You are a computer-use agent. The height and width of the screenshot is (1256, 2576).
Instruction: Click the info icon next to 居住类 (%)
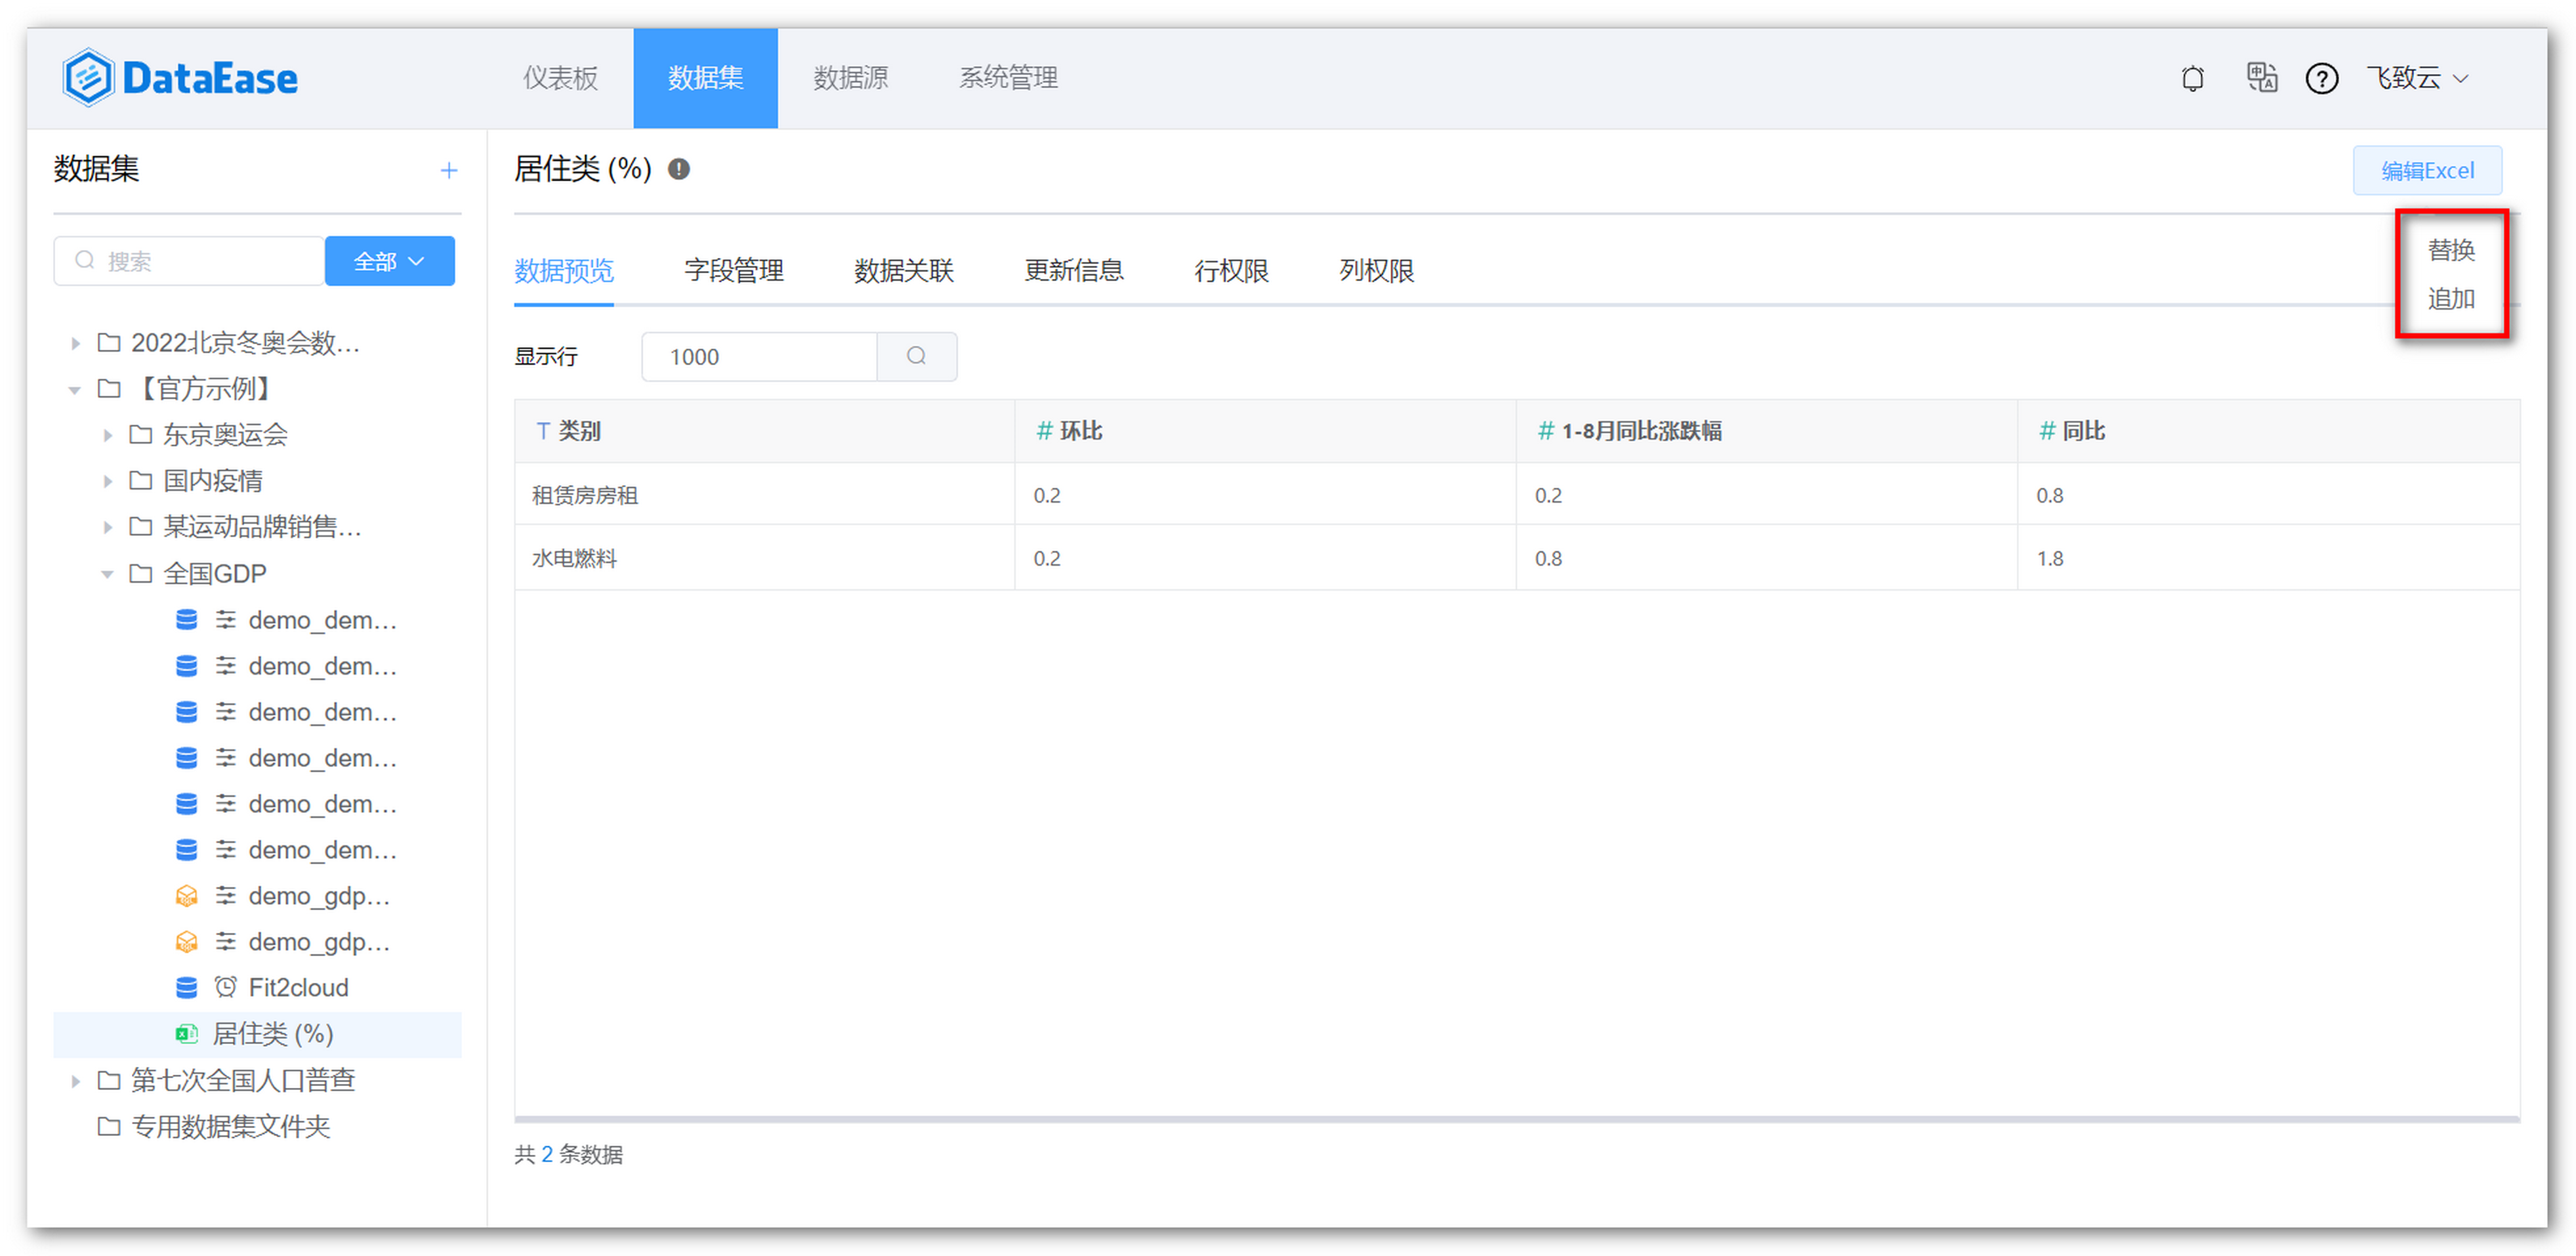click(x=679, y=168)
